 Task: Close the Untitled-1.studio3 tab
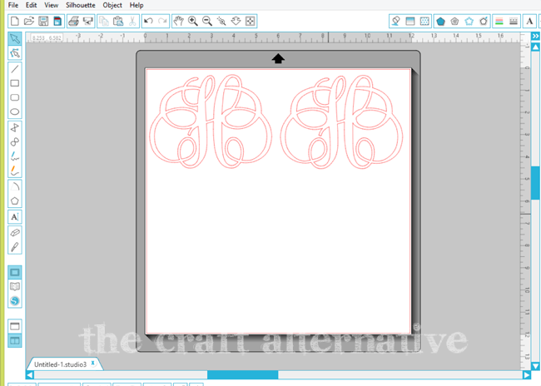tap(93, 364)
